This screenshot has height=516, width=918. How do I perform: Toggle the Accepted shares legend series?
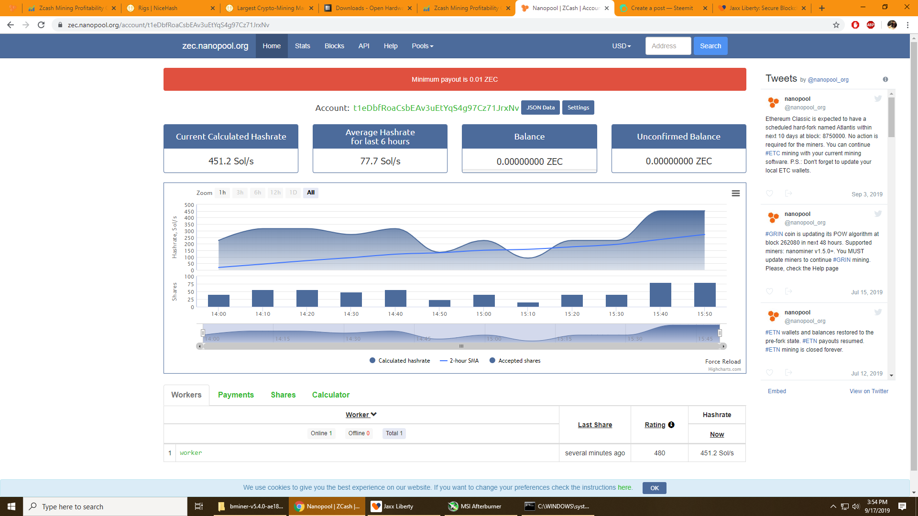click(515, 361)
